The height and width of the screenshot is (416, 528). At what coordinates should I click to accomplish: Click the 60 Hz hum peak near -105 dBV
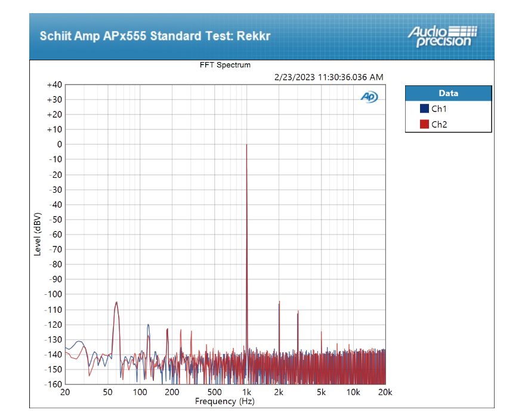point(116,302)
